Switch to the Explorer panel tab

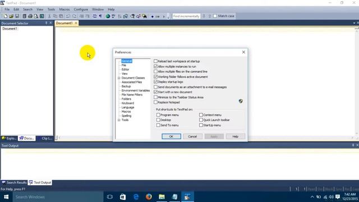pos(9,139)
